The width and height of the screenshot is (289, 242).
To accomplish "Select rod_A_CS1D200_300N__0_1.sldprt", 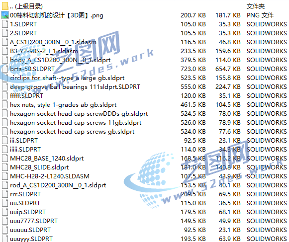I will (x=58, y=185).
